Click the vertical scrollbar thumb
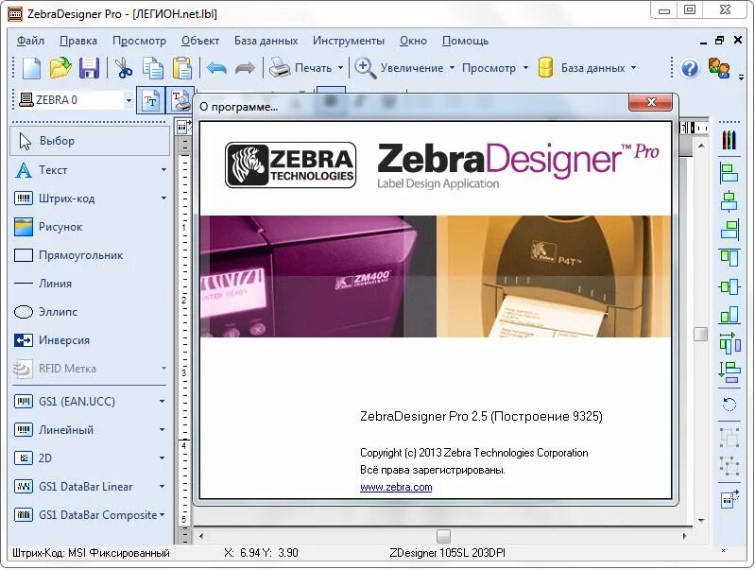The image size is (755, 570). [x=700, y=334]
